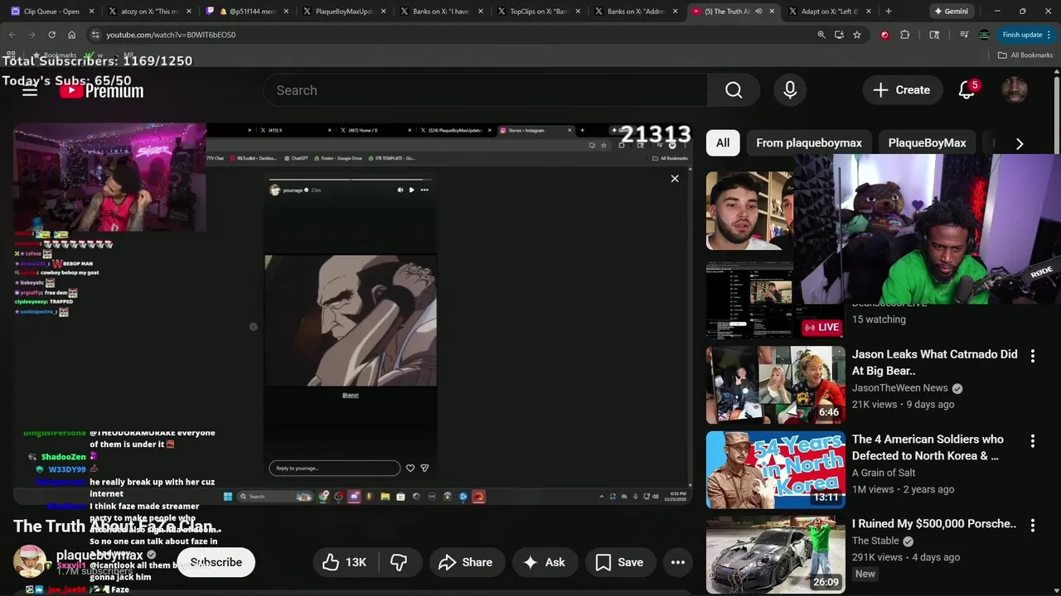Viewport: 1061px width, 596px height.
Task: Open the Porsche 26:09 video thumbnail
Action: [x=776, y=555]
